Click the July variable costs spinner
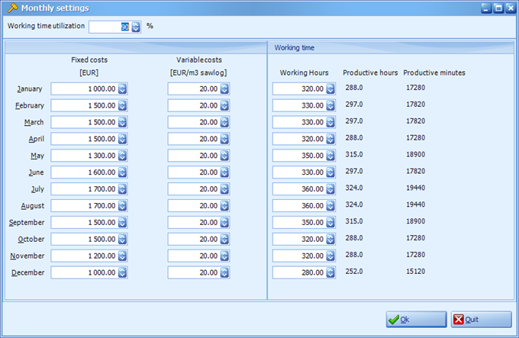Image resolution: width=519 pixels, height=338 pixels. (224, 189)
